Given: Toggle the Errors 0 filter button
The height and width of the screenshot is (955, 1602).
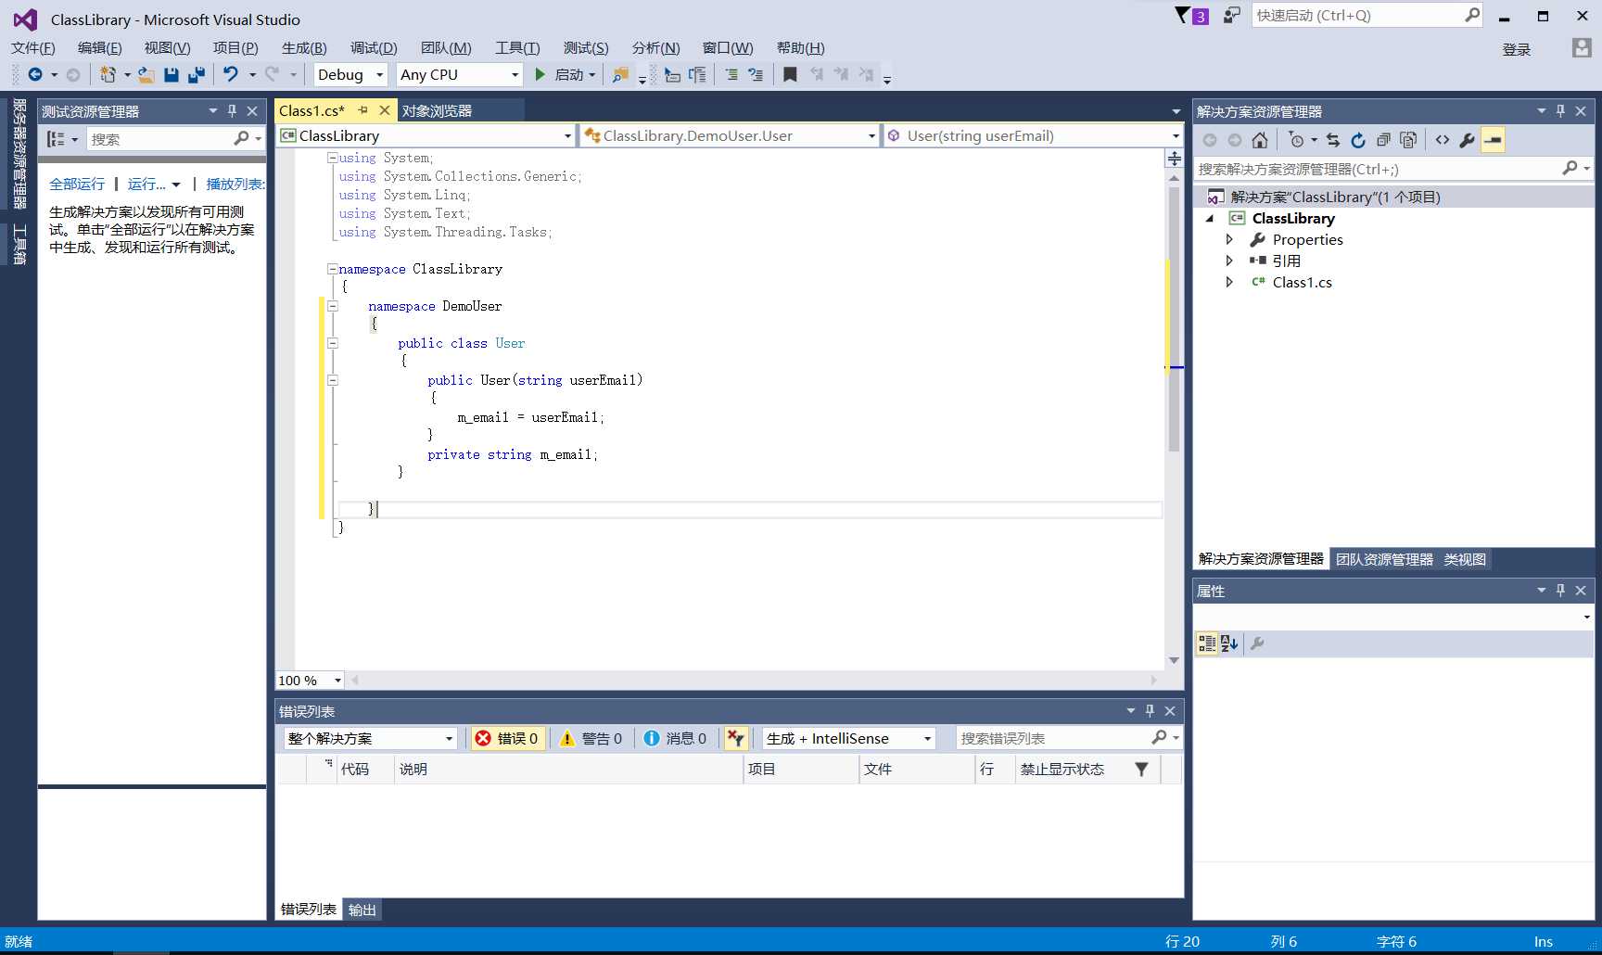Looking at the screenshot, I should 507,738.
